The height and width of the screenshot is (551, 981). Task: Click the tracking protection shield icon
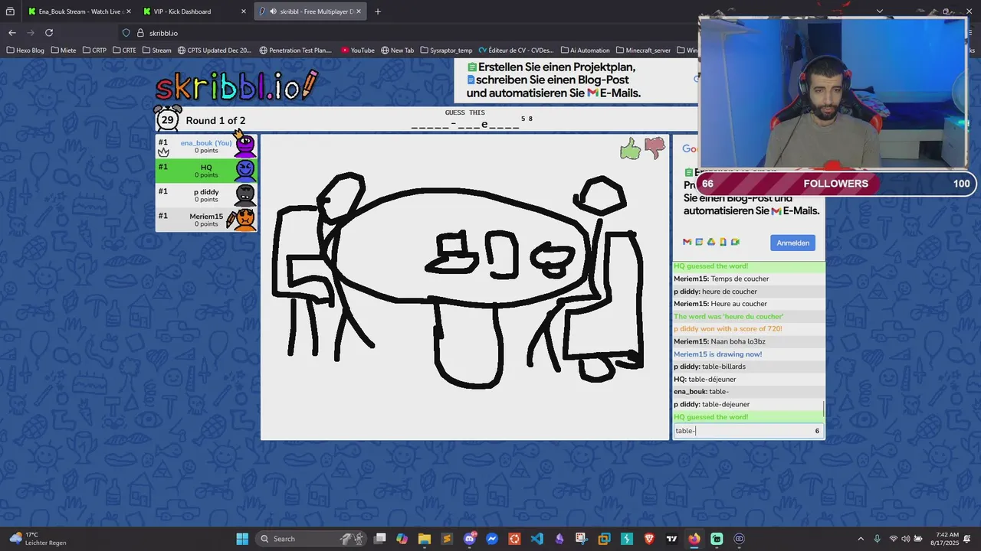point(126,33)
